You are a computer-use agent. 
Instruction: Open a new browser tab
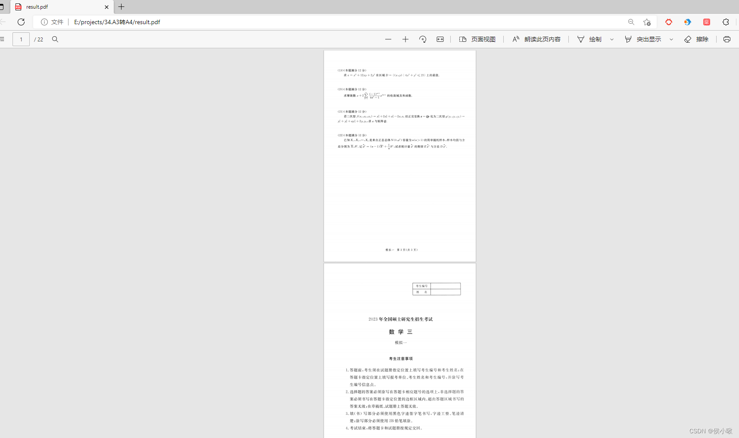121,7
